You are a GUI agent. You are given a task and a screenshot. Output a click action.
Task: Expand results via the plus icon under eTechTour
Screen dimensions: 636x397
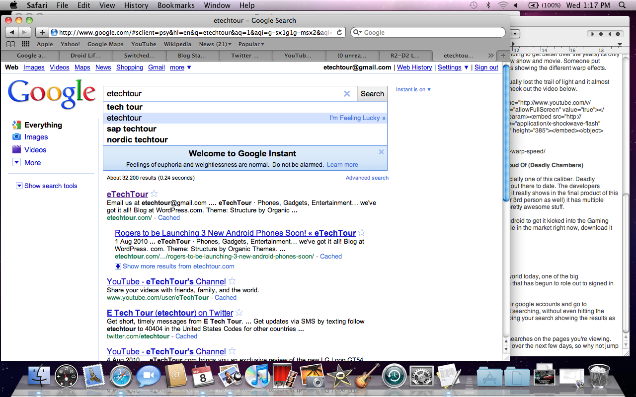coord(118,266)
